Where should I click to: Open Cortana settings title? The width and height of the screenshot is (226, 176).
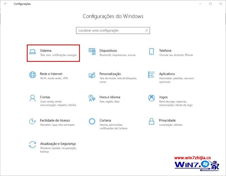pyautogui.click(x=105, y=120)
